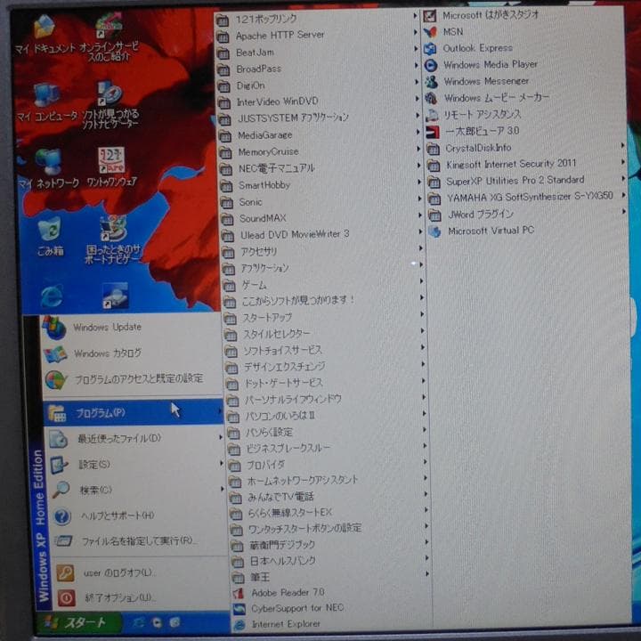641x641 pixels.
Task: Launch Adobe Reader 7.0 icon
Action: pos(239,593)
